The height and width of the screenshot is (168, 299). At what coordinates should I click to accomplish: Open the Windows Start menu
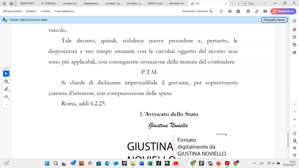point(47,164)
